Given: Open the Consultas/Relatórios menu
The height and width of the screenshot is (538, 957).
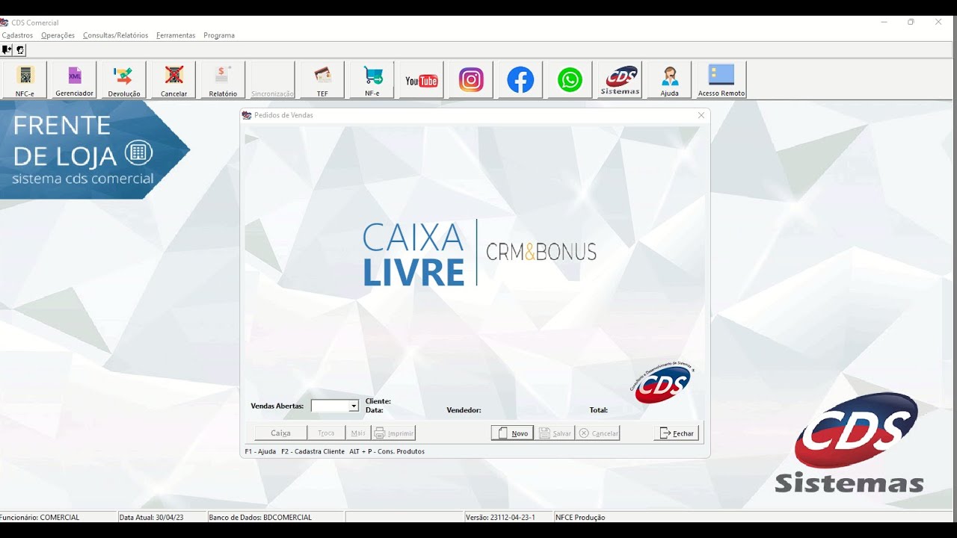Looking at the screenshot, I should click(x=115, y=35).
